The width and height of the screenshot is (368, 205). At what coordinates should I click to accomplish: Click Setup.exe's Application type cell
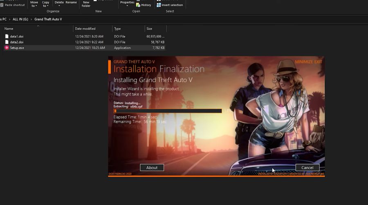(x=122, y=48)
